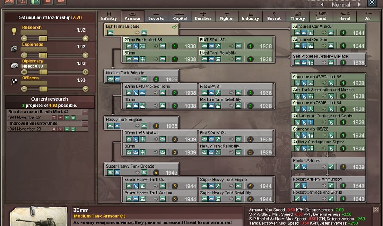Viewport: 383px width, 226px height.
Task: Open the Industry tech tab
Action: [x=250, y=16]
